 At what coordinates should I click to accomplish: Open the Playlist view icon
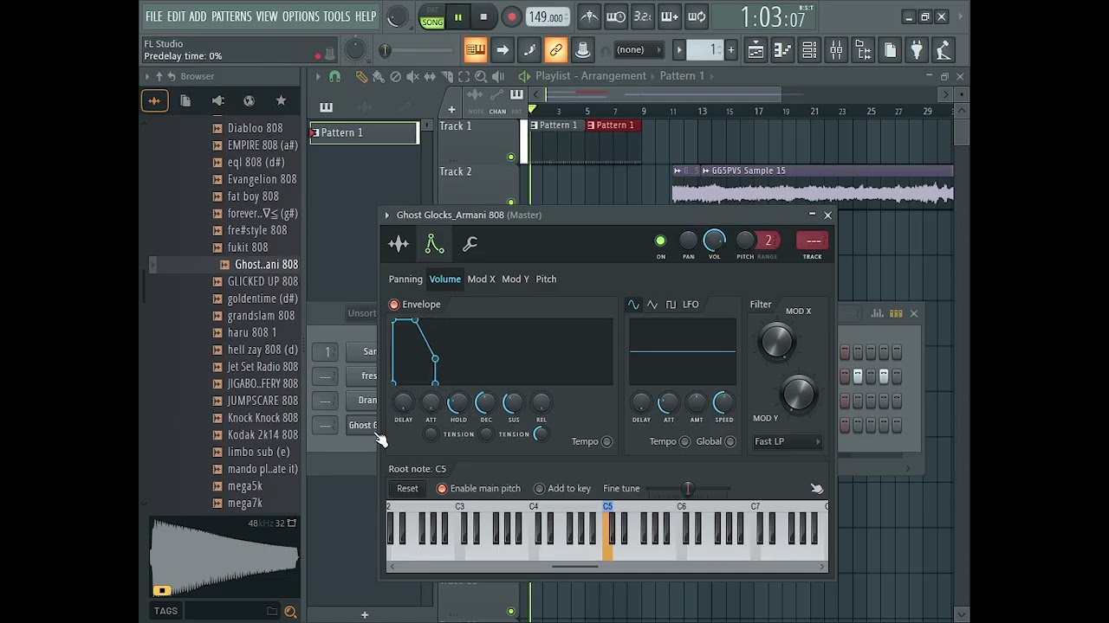tap(756, 50)
